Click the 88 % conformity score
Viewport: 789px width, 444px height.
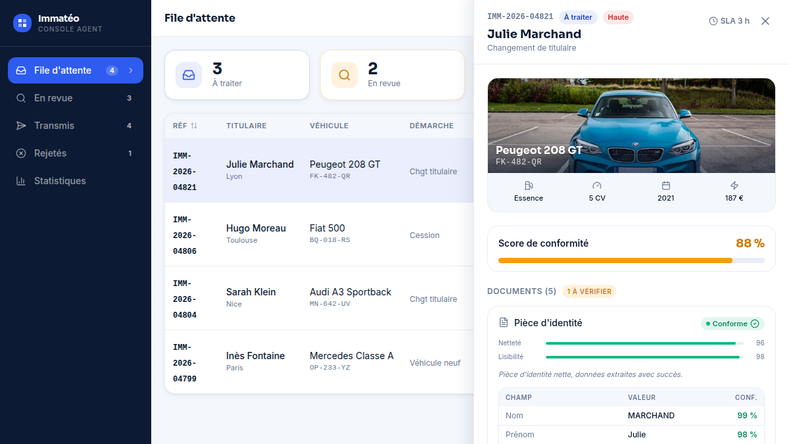pos(750,243)
